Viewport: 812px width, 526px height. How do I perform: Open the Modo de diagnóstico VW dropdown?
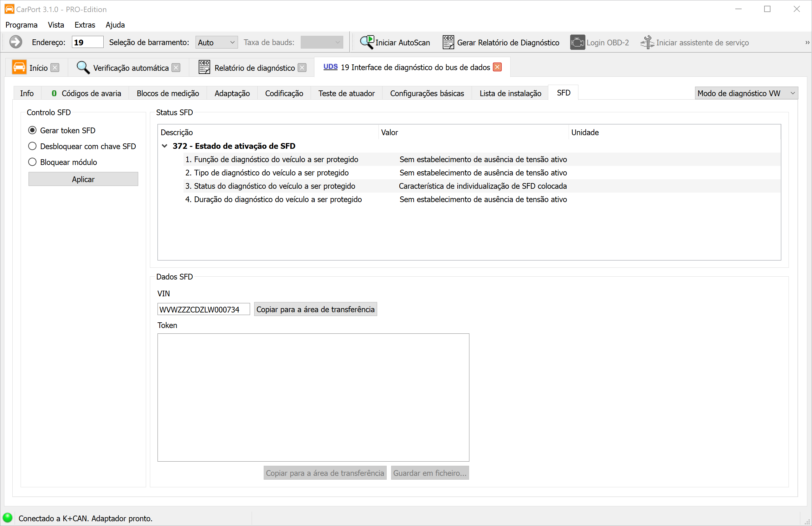click(x=746, y=93)
